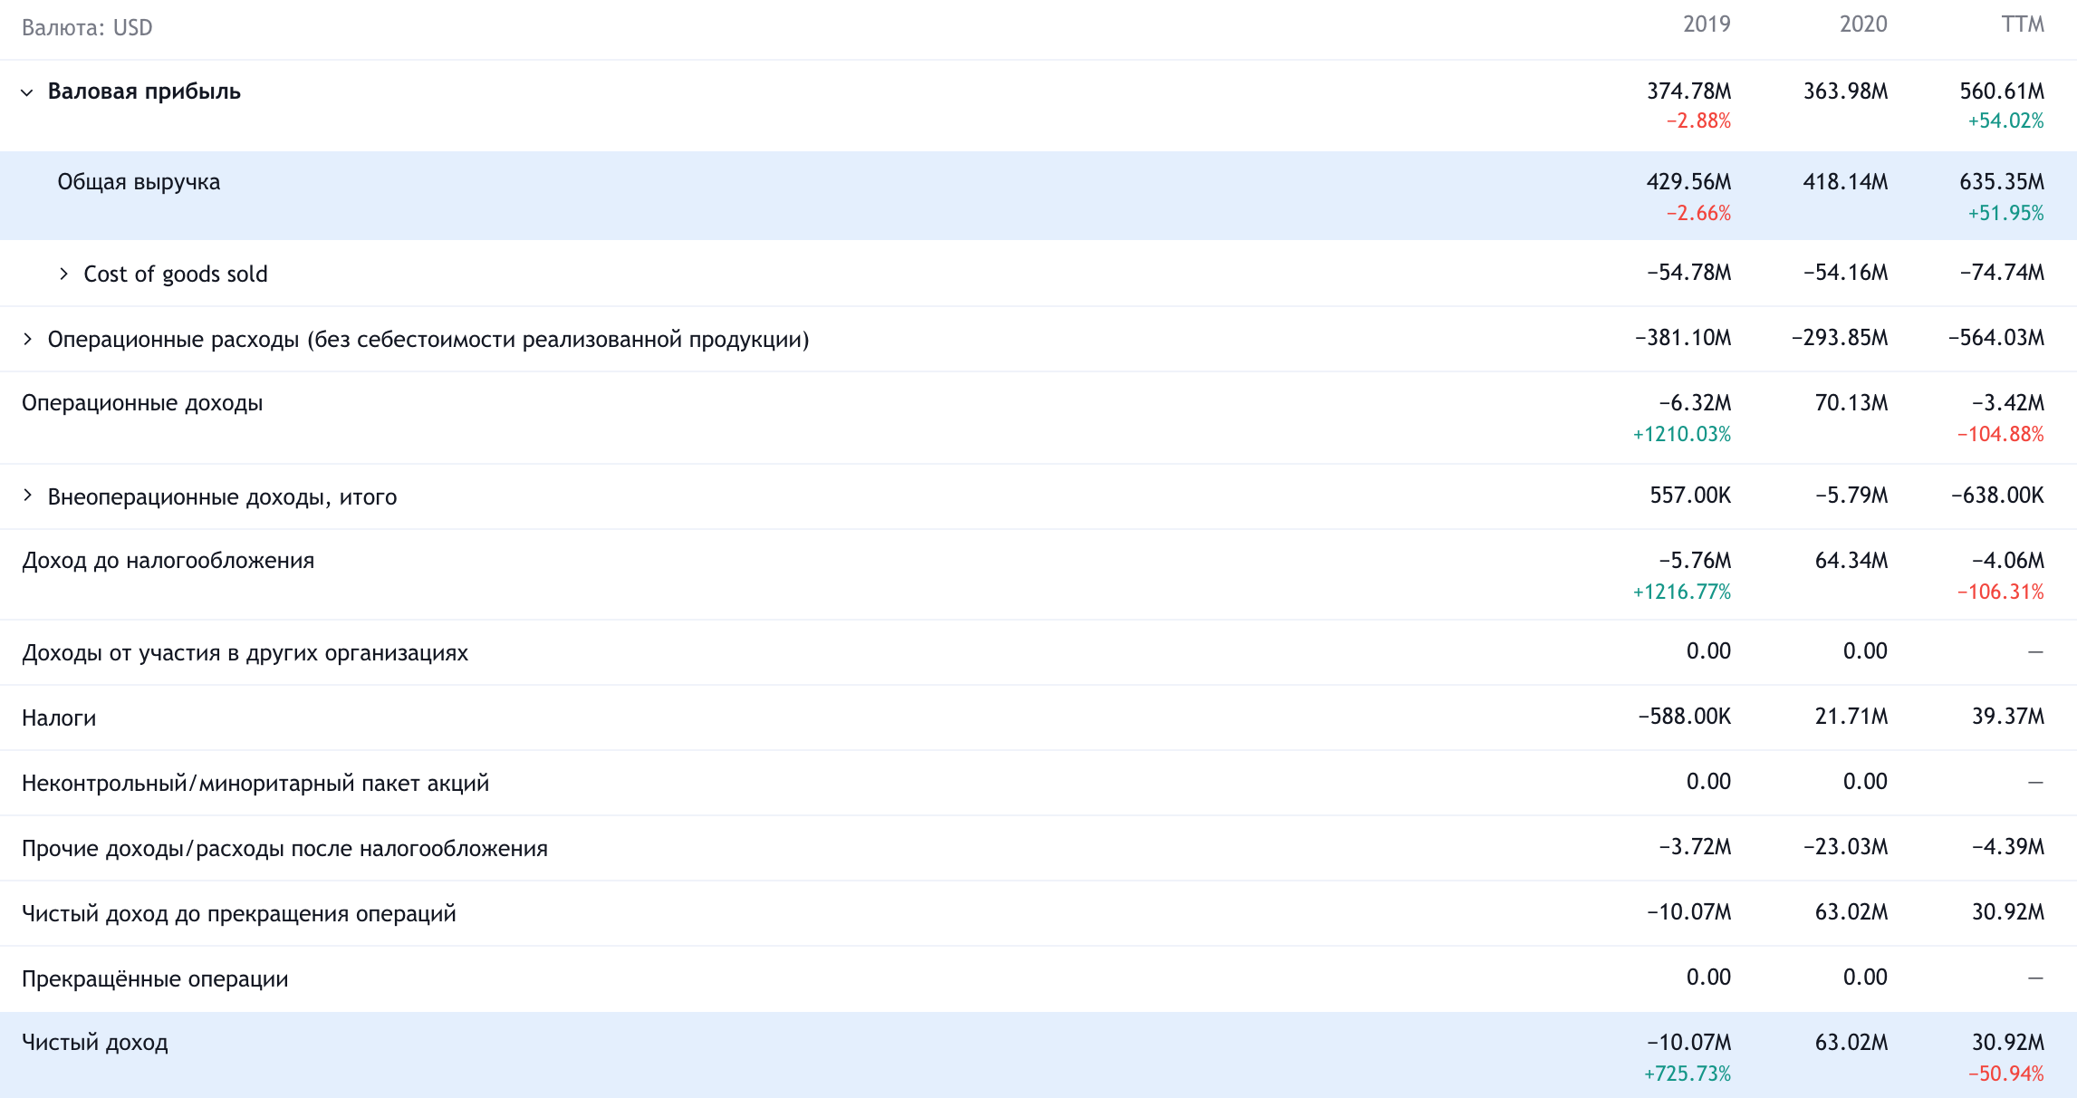The image size is (2077, 1098).
Task: Click the +1216.77% change figure
Action: coord(1681,592)
